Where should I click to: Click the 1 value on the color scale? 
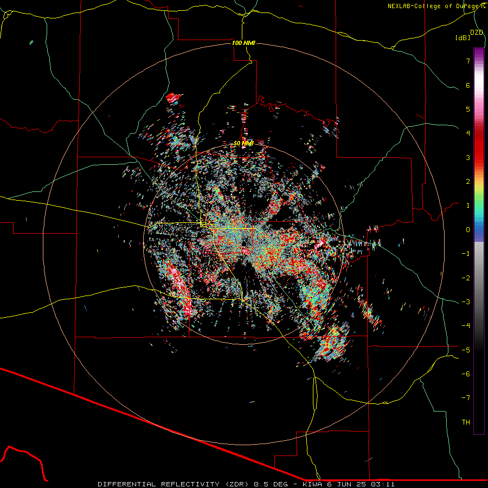[468, 206]
